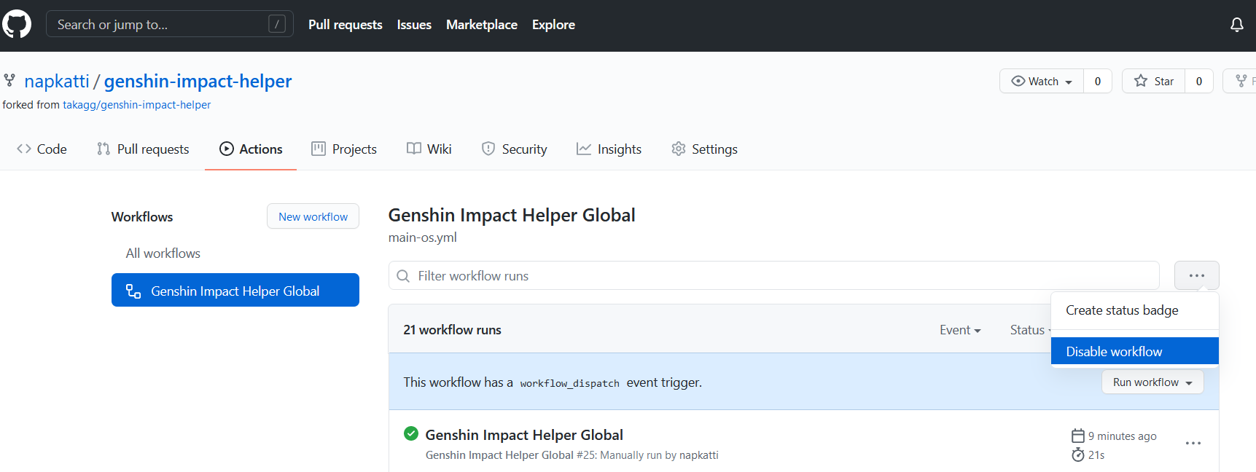Click the magnifier icon in filter box

403,276
